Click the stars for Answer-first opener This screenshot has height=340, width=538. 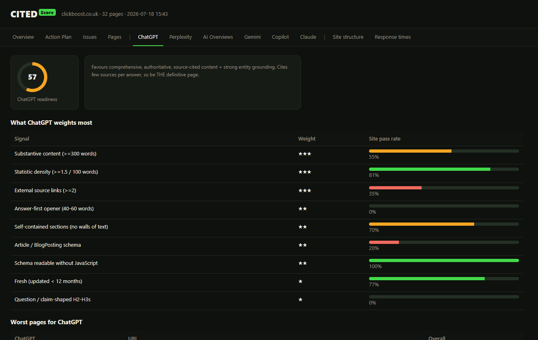coord(303,209)
